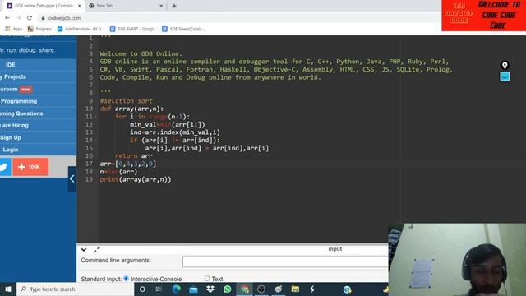The width and height of the screenshot is (526, 296).
Task: Click the red plus 105K share button
Action: pos(30,167)
